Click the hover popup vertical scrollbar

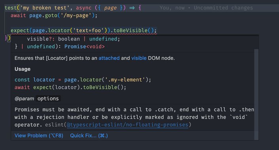click(x=256, y=94)
